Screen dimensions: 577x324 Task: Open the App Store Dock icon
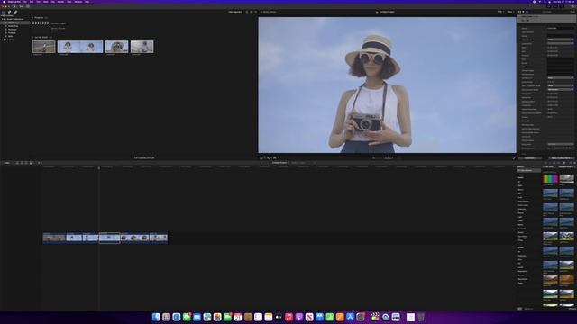pyautogui.click(x=350, y=317)
